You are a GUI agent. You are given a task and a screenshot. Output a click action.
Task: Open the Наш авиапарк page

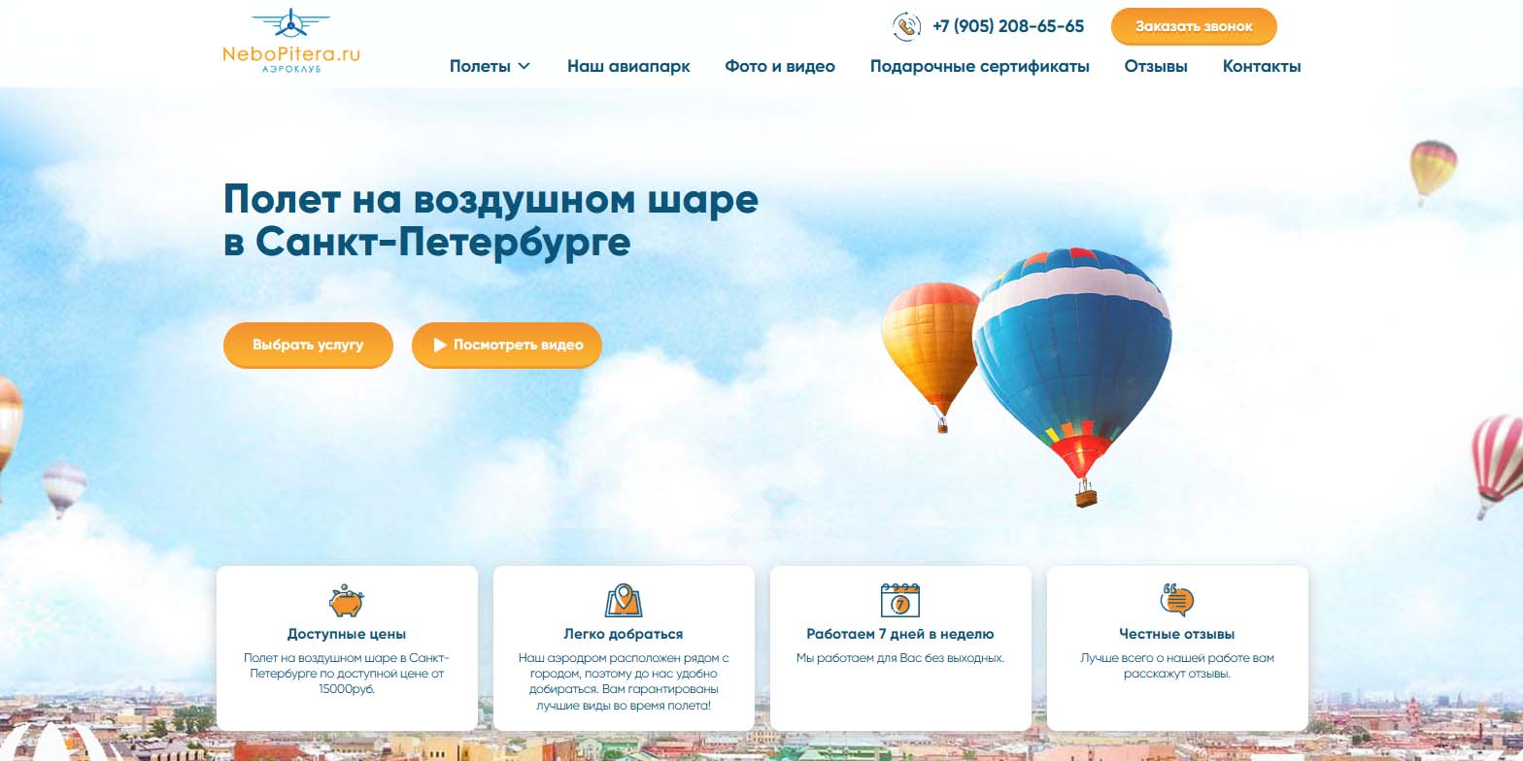pyautogui.click(x=628, y=66)
